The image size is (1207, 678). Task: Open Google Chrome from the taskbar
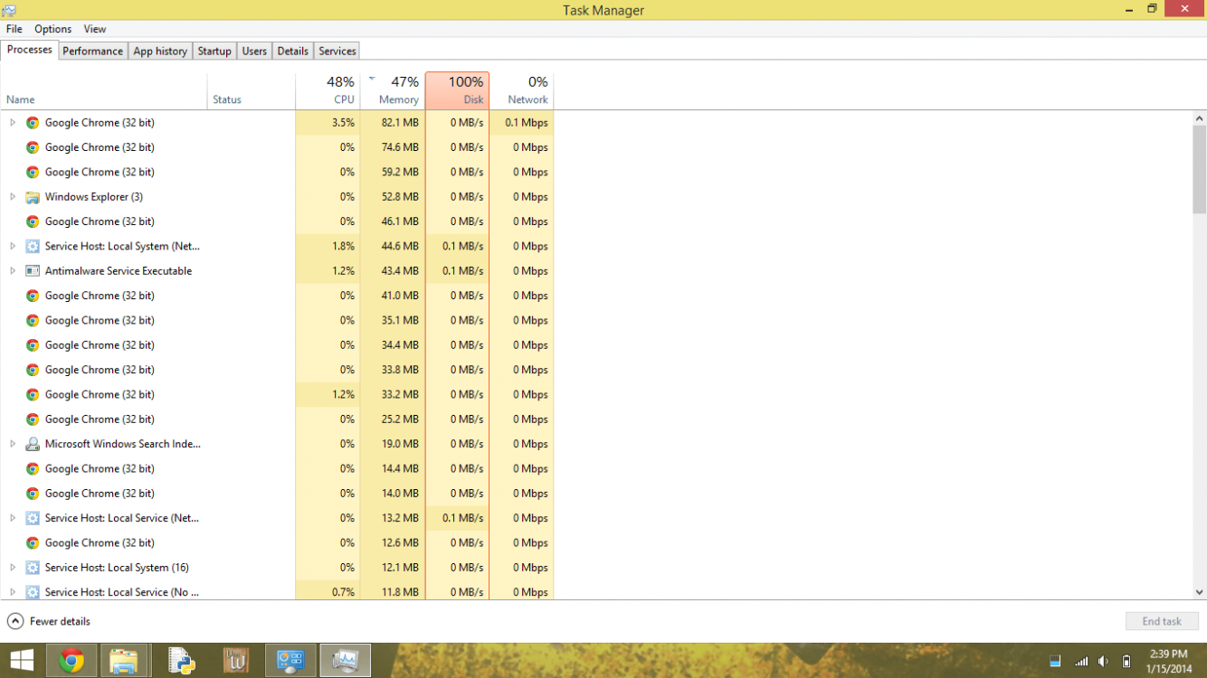click(71, 661)
